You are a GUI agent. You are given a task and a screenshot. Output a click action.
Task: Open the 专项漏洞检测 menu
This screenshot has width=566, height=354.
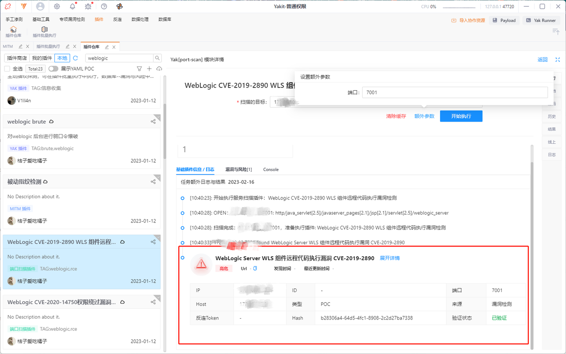(x=72, y=19)
